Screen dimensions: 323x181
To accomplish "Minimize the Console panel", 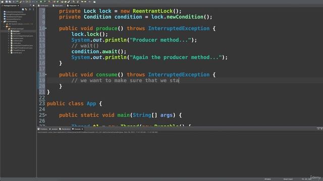I will coord(318,129).
